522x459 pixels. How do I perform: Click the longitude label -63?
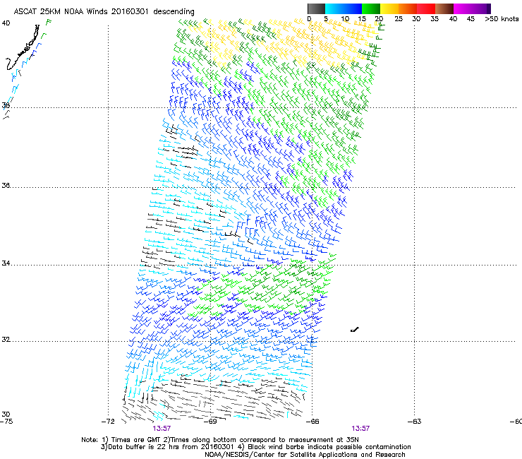415,422
